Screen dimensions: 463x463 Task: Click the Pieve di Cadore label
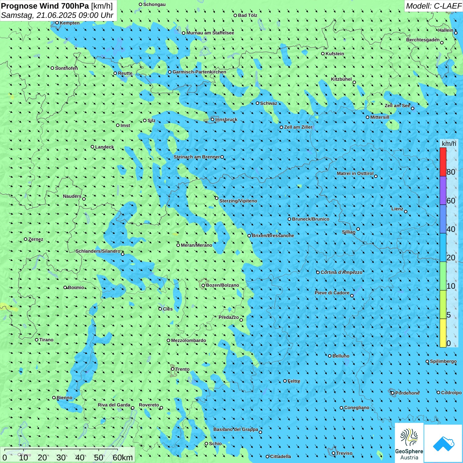click(x=332, y=293)
